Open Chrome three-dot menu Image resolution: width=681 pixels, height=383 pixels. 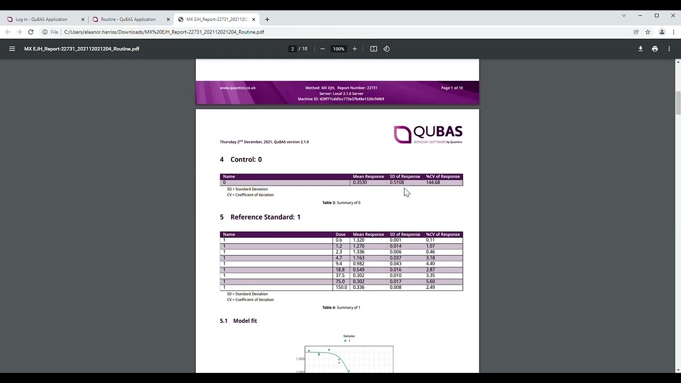click(x=672, y=32)
